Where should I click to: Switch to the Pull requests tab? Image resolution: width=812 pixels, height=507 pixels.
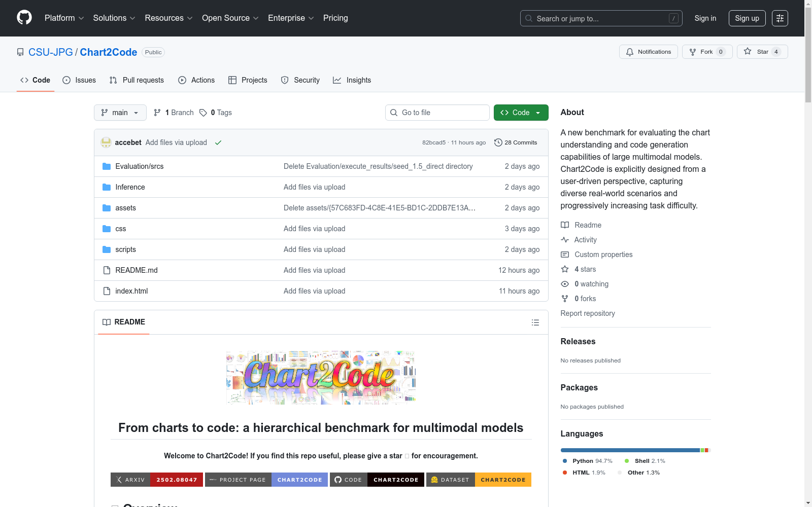pos(137,80)
